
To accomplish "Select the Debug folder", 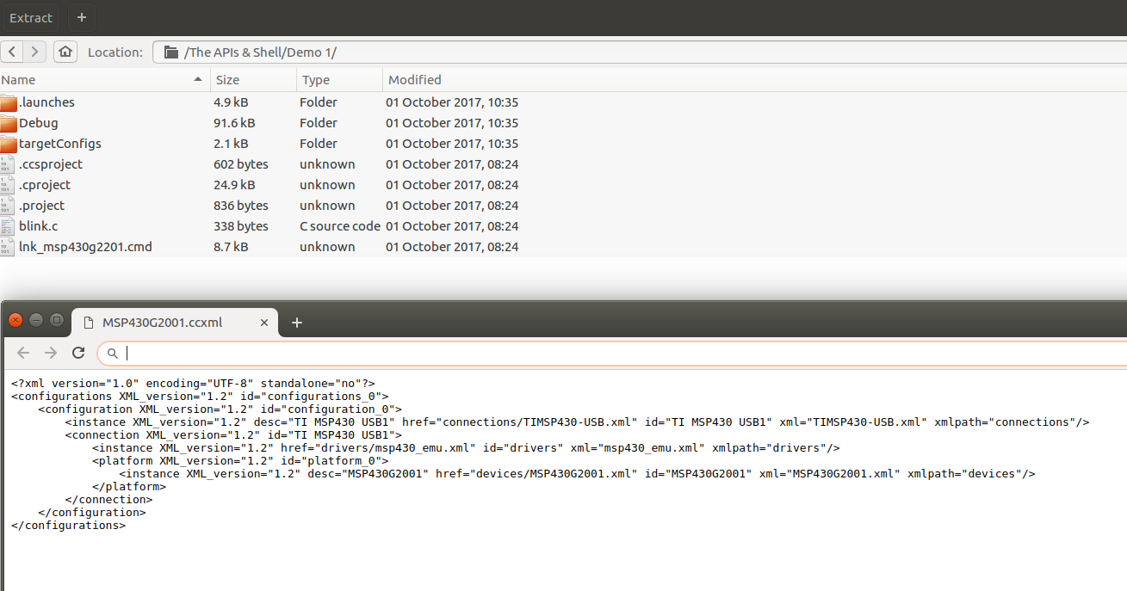I will pyautogui.click(x=38, y=123).
